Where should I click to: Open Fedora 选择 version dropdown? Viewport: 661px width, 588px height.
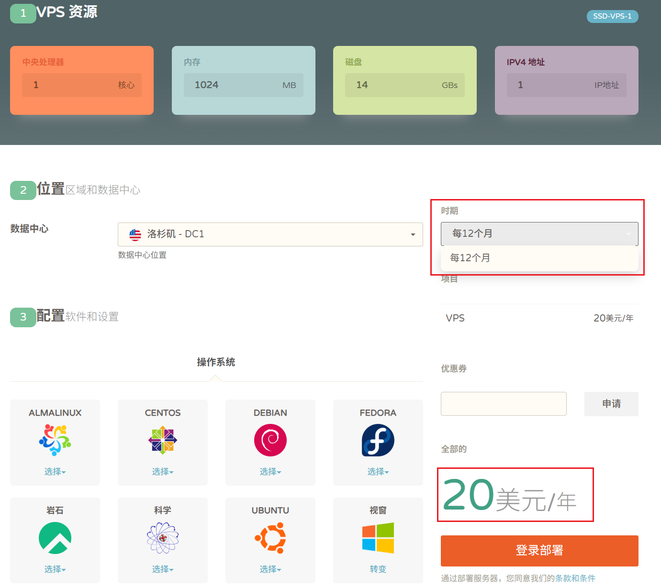[378, 472]
